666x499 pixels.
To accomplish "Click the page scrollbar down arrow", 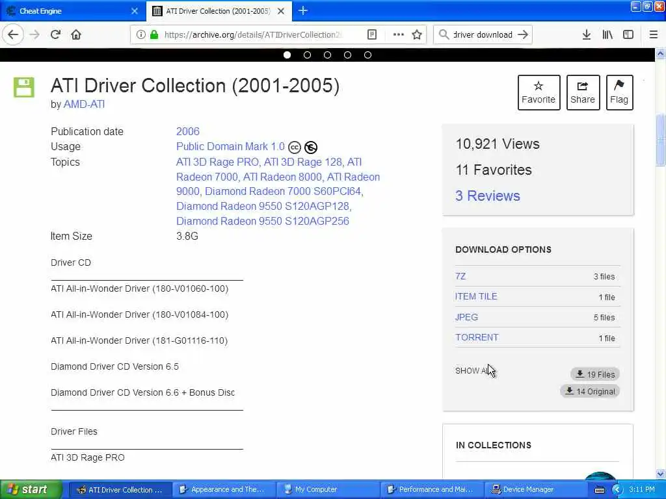I will [x=660, y=474].
